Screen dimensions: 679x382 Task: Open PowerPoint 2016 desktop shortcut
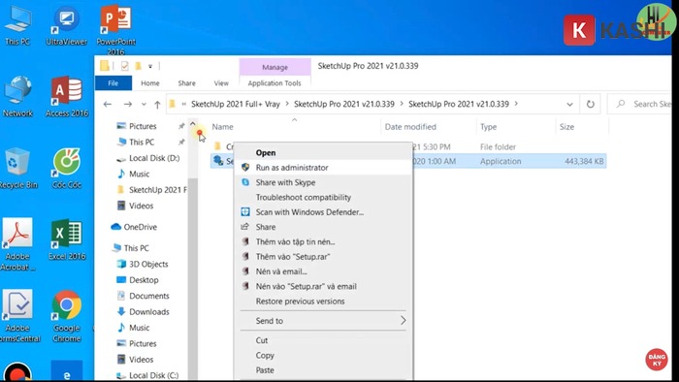pyautogui.click(x=115, y=29)
